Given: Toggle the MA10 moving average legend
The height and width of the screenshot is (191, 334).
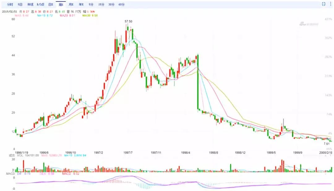Looking at the screenshot, I should [x=44, y=15].
